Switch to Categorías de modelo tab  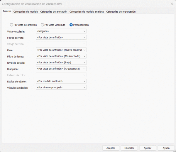[x=26, y=11]
